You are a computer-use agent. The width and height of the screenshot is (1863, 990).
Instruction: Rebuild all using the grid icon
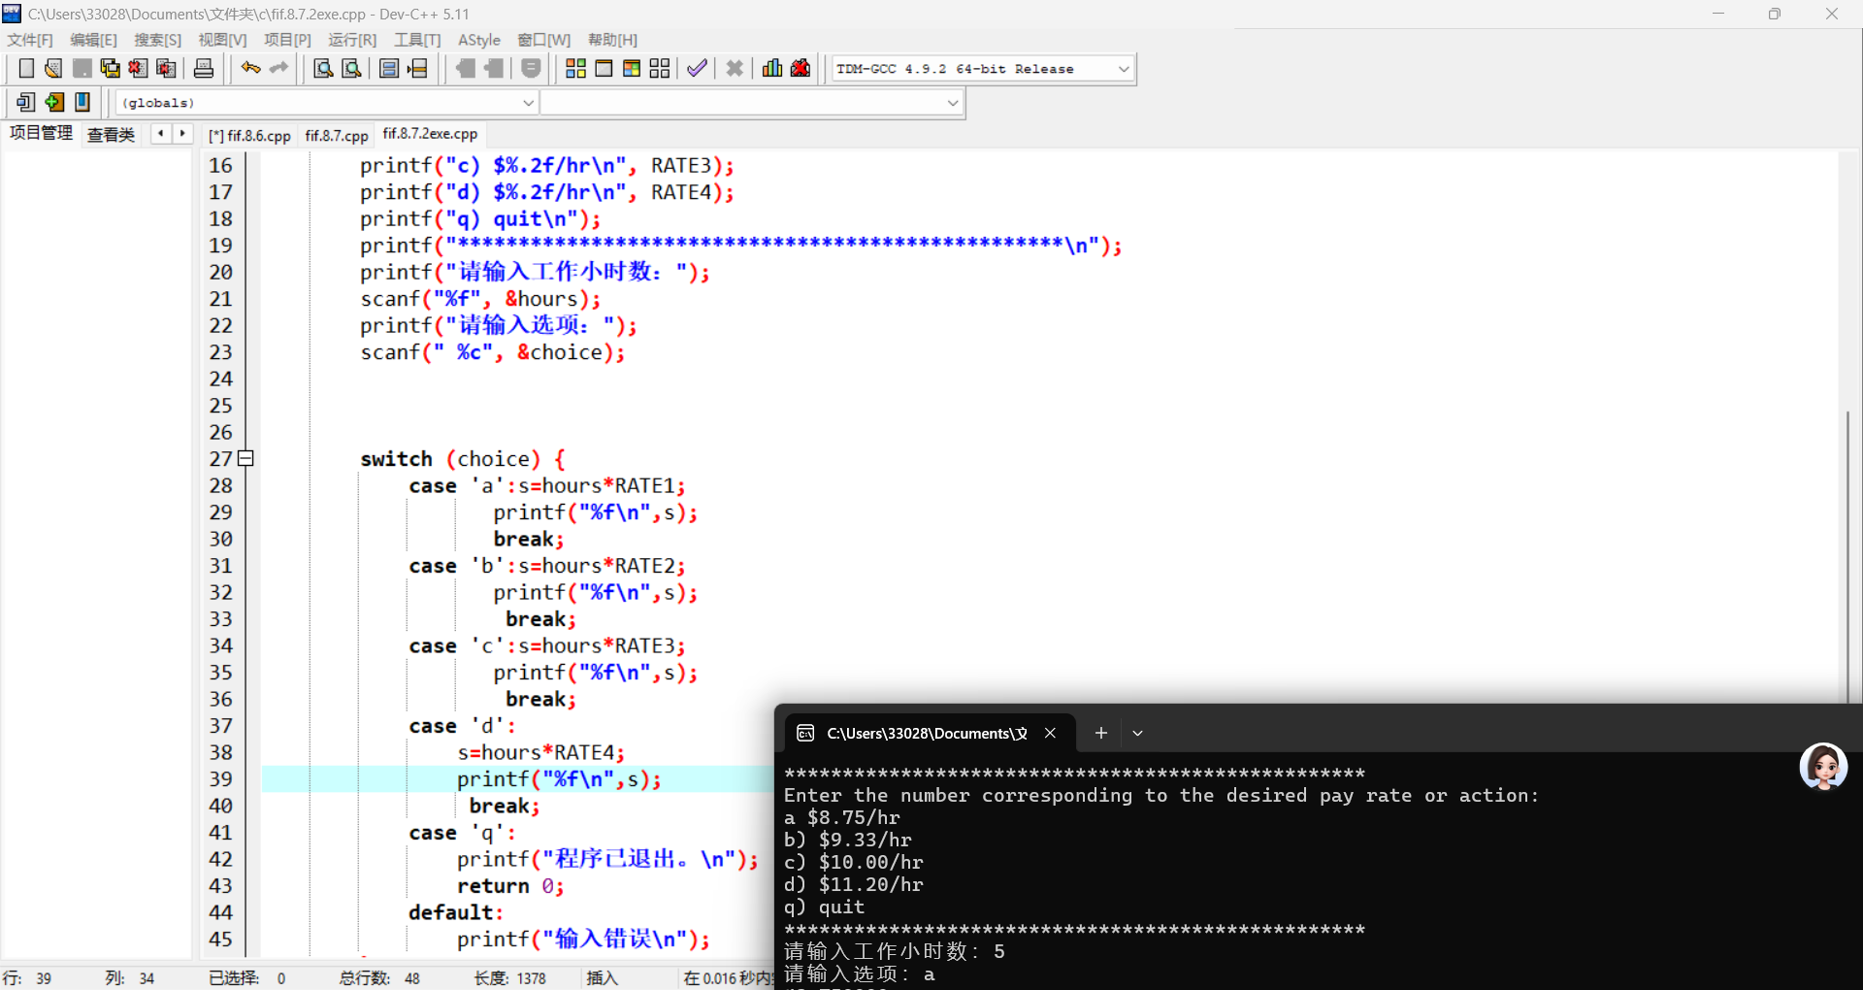click(x=660, y=68)
